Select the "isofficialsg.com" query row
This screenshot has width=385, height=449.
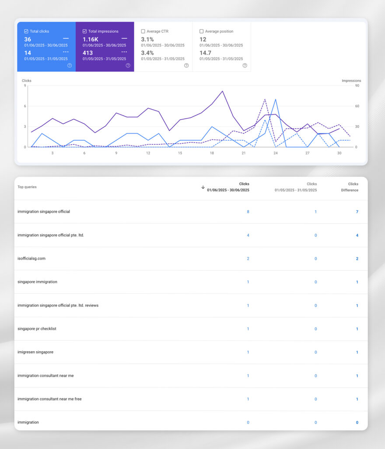[31, 259]
